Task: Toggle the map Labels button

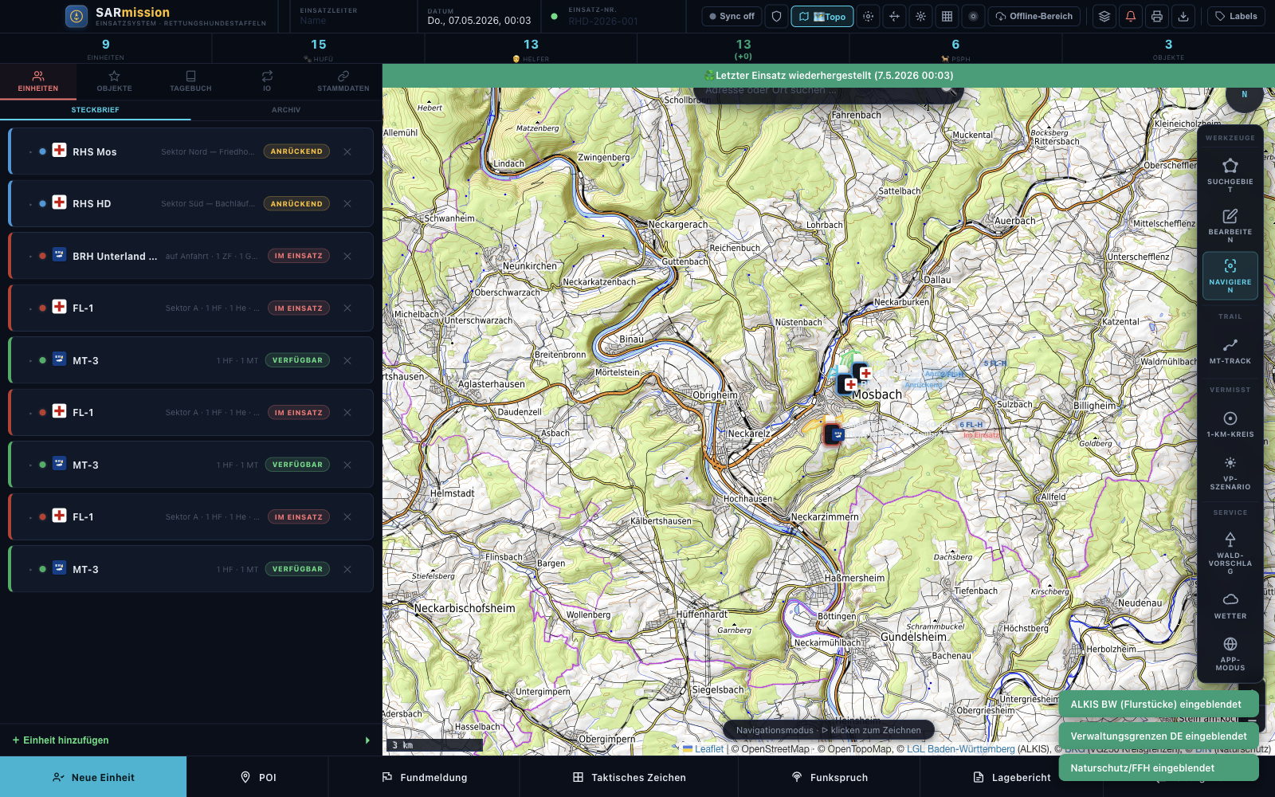Action: tap(1236, 16)
